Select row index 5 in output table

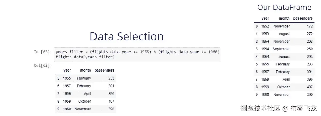58,78
